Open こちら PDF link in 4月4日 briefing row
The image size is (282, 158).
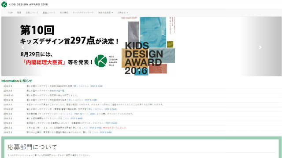pyautogui.click(x=92, y=128)
